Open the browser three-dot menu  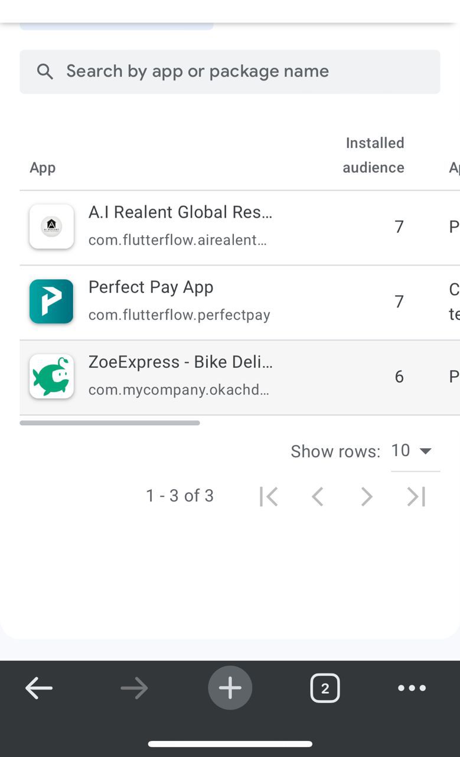pos(412,688)
